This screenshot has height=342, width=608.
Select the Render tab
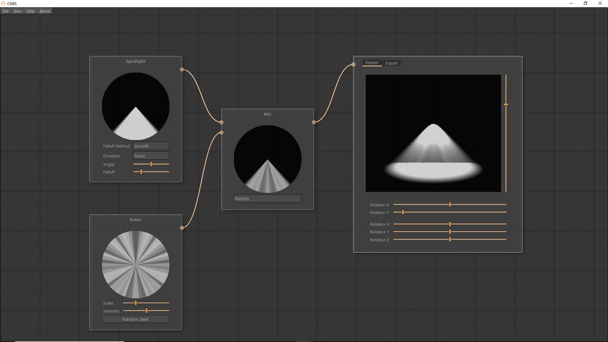coord(372,62)
